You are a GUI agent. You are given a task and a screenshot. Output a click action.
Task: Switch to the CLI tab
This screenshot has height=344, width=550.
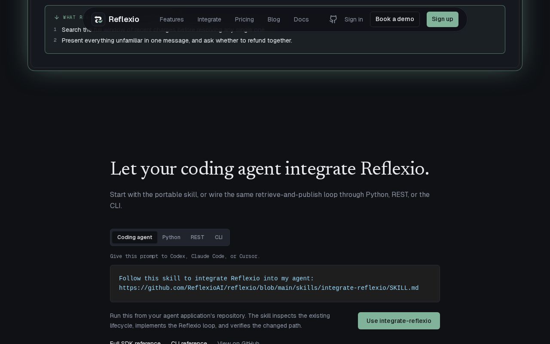point(219,237)
